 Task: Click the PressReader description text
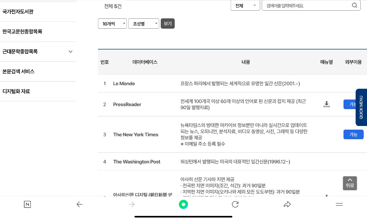coord(243,104)
